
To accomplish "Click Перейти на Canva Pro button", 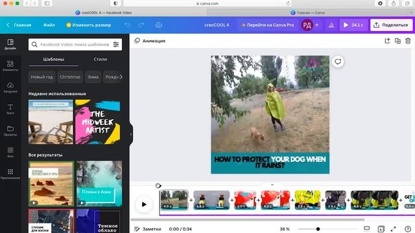I will pyautogui.click(x=268, y=25).
